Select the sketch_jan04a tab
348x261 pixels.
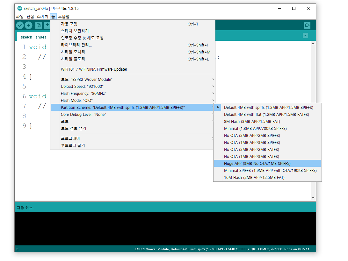click(33, 37)
